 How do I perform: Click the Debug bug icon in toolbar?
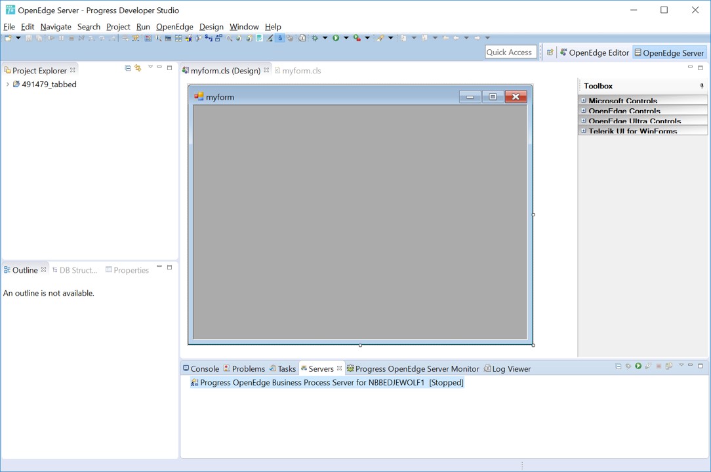(x=315, y=38)
